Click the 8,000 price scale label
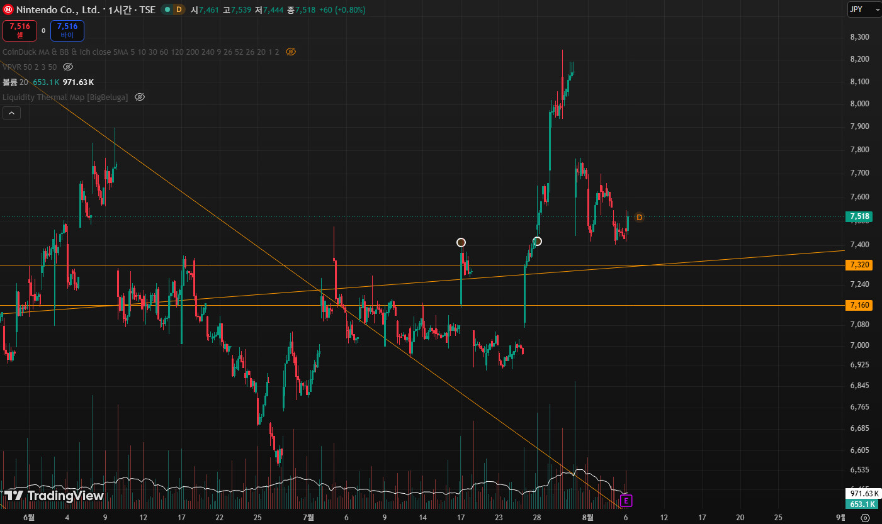 [859, 104]
